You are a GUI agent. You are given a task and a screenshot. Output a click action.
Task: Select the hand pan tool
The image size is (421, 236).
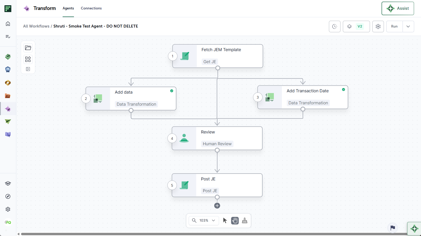235,221
